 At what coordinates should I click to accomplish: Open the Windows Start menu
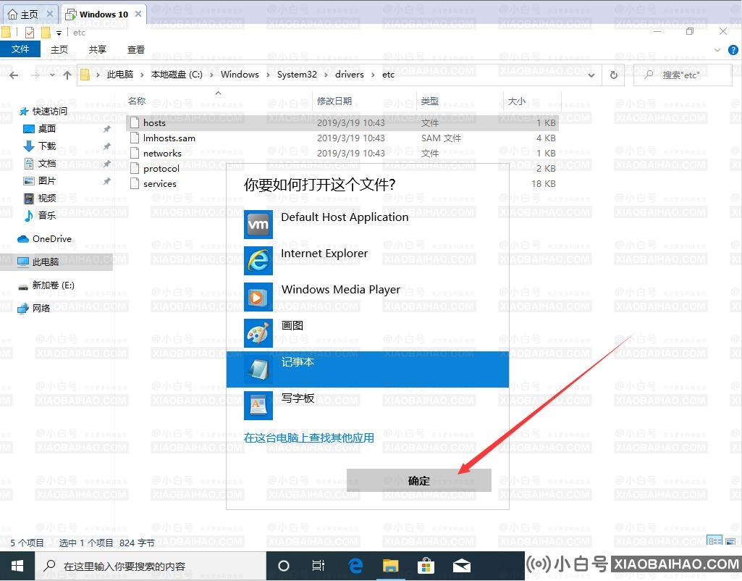click(x=17, y=565)
